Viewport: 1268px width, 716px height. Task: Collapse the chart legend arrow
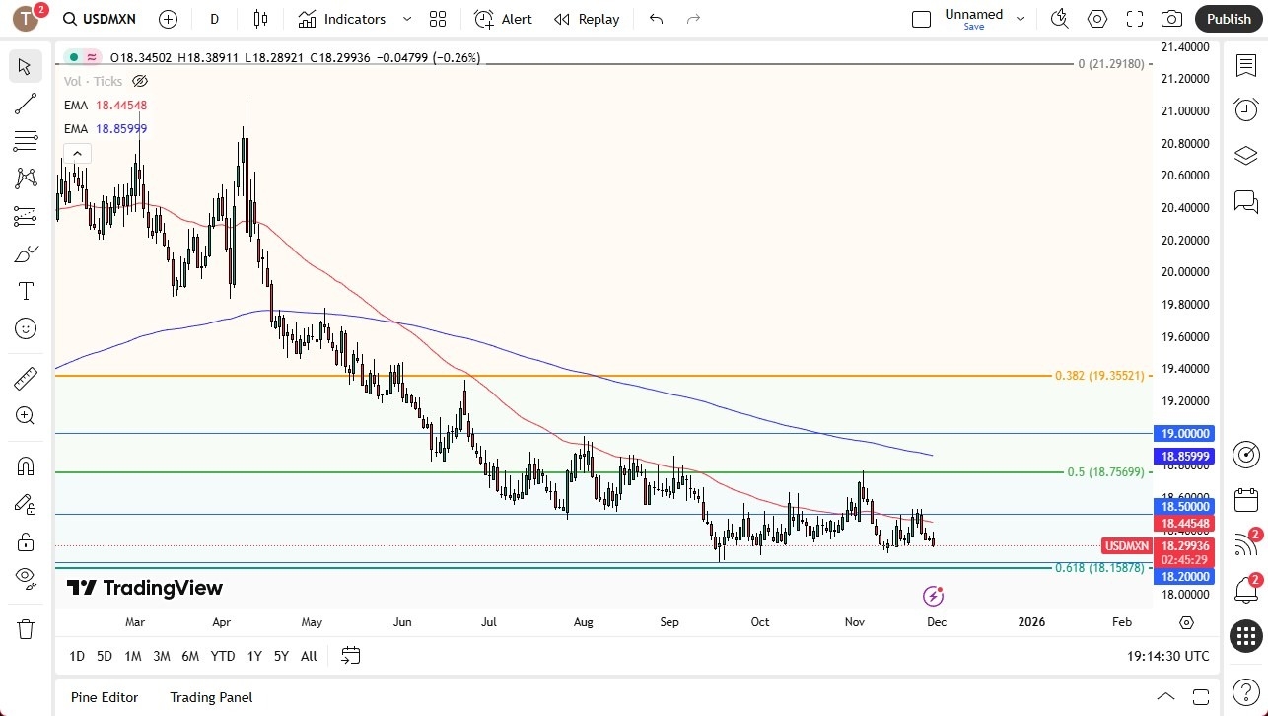click(x=77, y=153)
